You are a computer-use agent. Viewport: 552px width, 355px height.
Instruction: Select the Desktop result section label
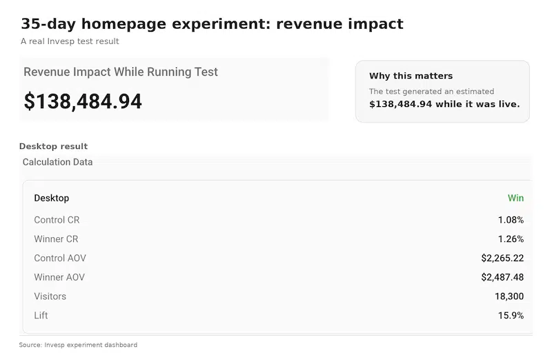pyautogui.click(x=54, y=146)
